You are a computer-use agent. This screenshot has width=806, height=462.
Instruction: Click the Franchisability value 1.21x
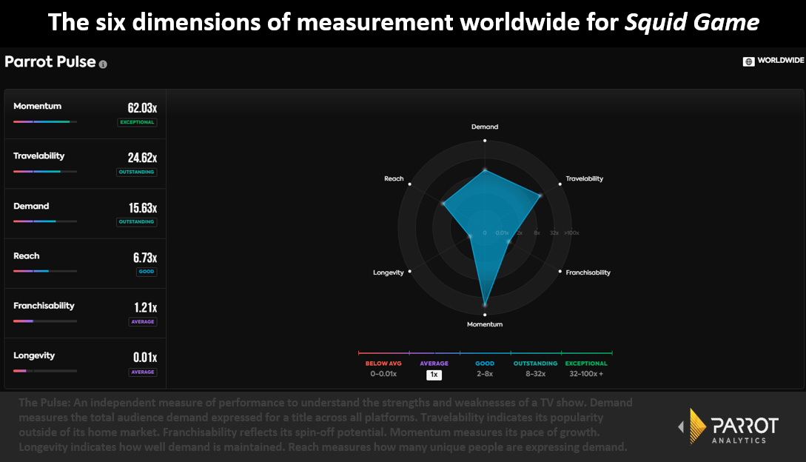tap(146, 308)
